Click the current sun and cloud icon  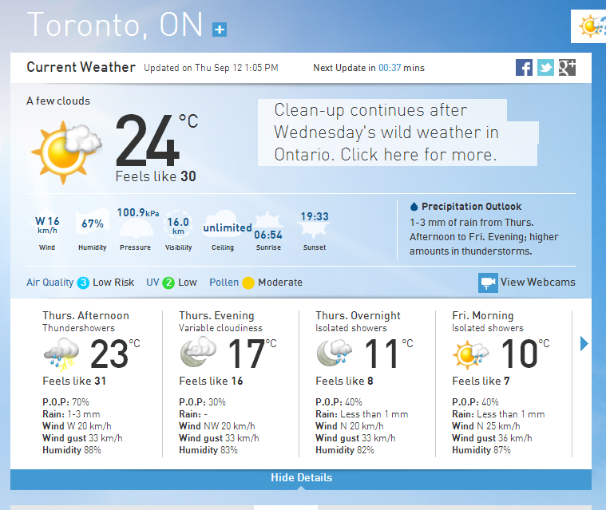(x=66, y=152)
